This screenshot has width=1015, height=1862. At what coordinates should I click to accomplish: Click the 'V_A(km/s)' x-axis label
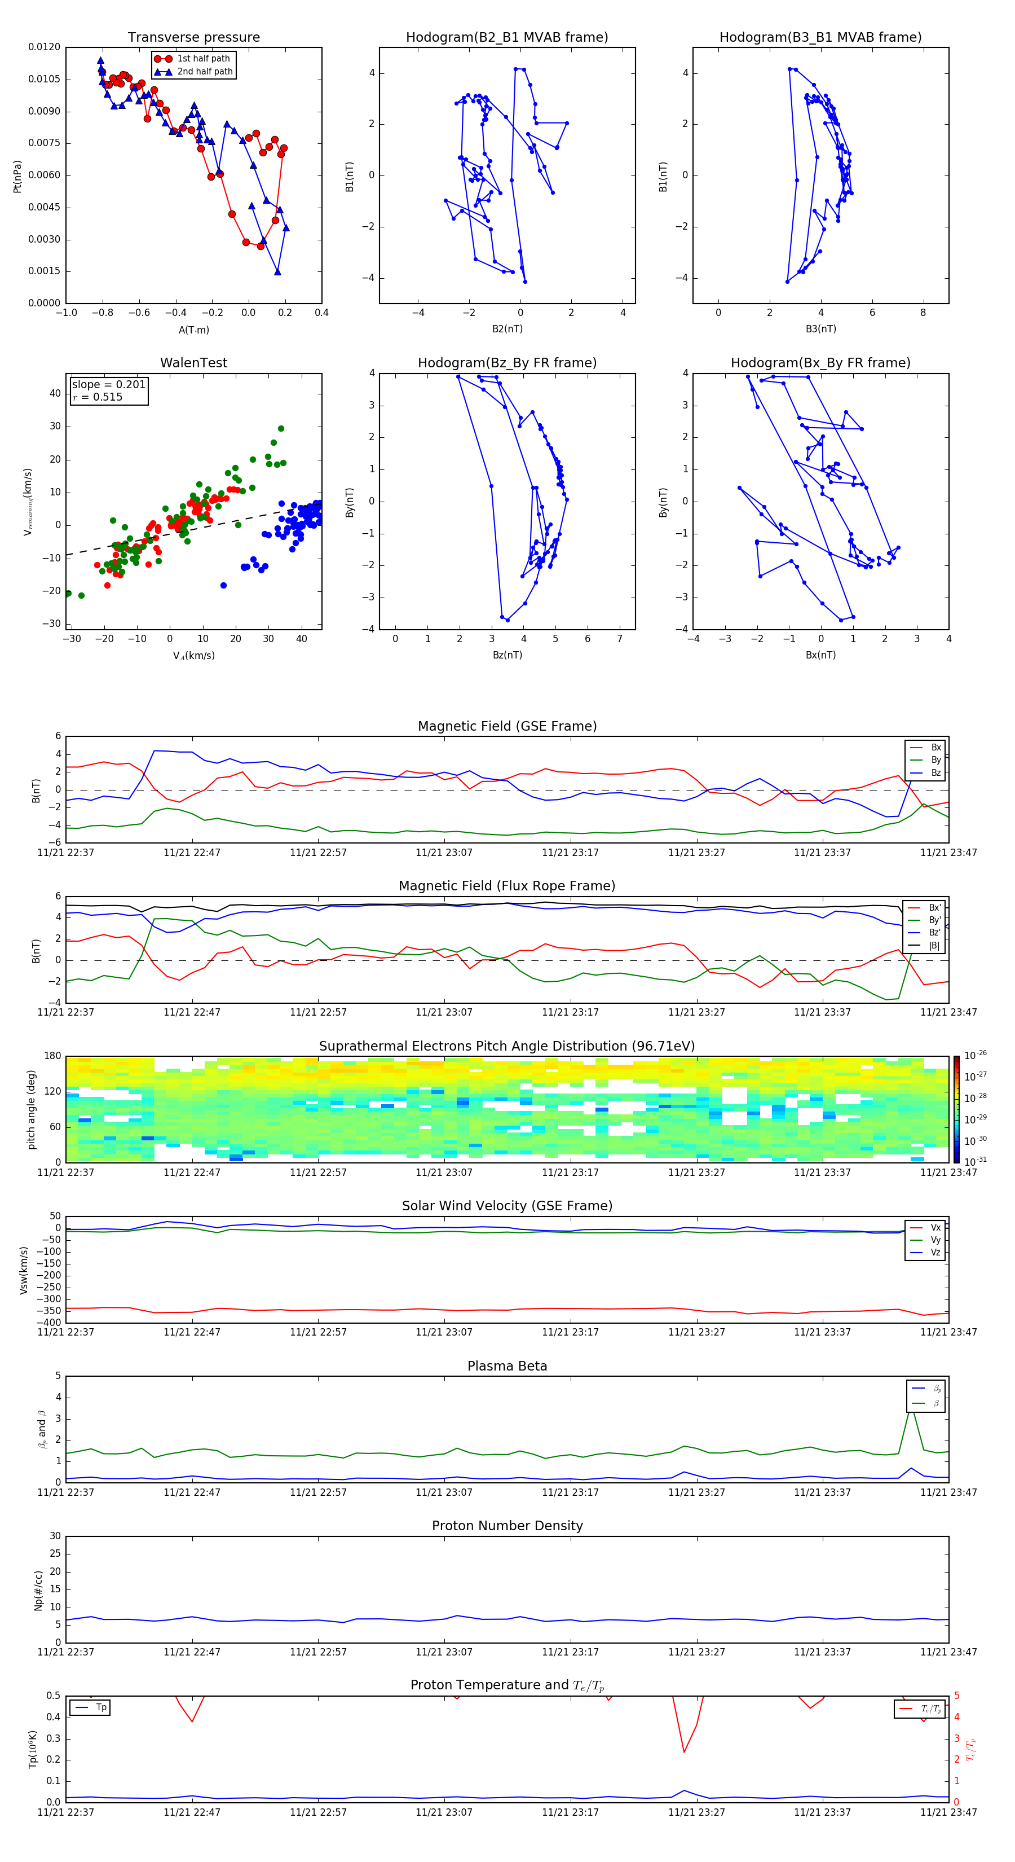[x=193, y=656]
